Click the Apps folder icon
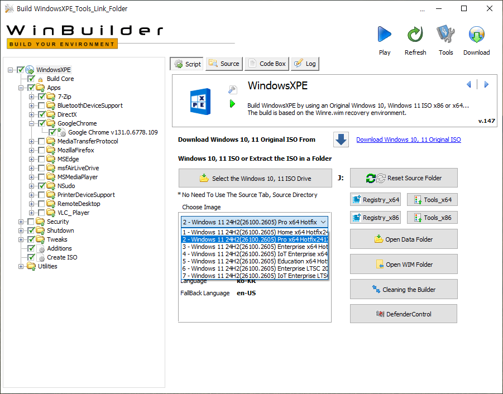Image resolution: width=503 pixels, height=394 pixels. pyautogui.click(x=40, y=88)
